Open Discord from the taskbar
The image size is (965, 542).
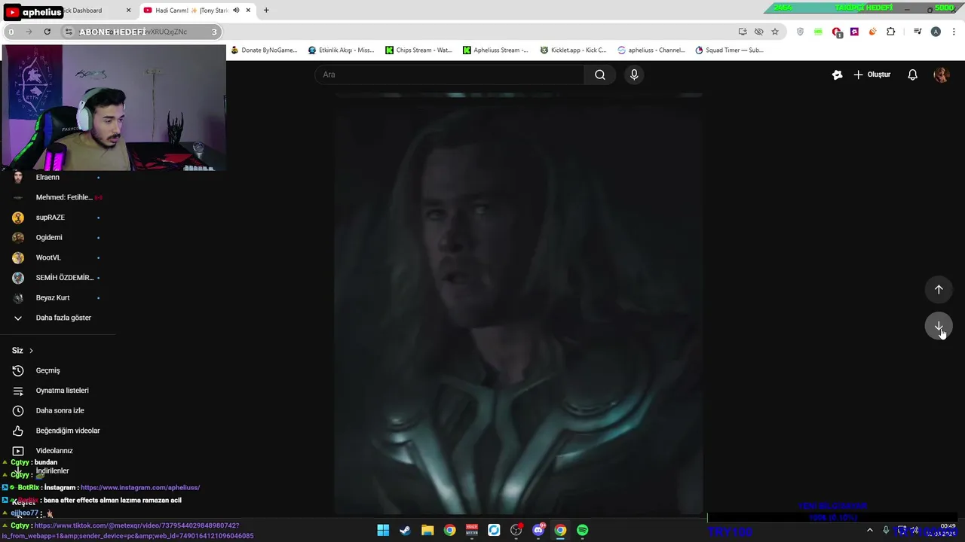[x=538, y=530]
